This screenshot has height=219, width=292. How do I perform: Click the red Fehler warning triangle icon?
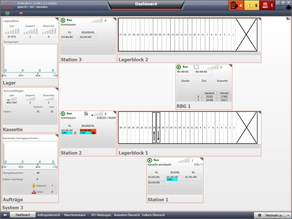pyautogui.click(x=34, y=192)
